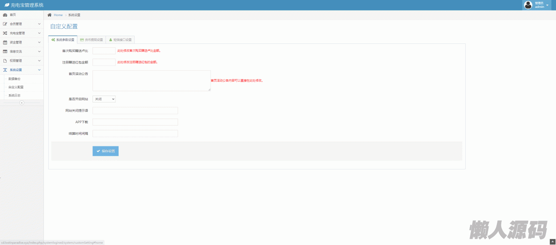Click the Home breadcrumb link
This screenshot has width=556, height=245.
pos(58,15)
